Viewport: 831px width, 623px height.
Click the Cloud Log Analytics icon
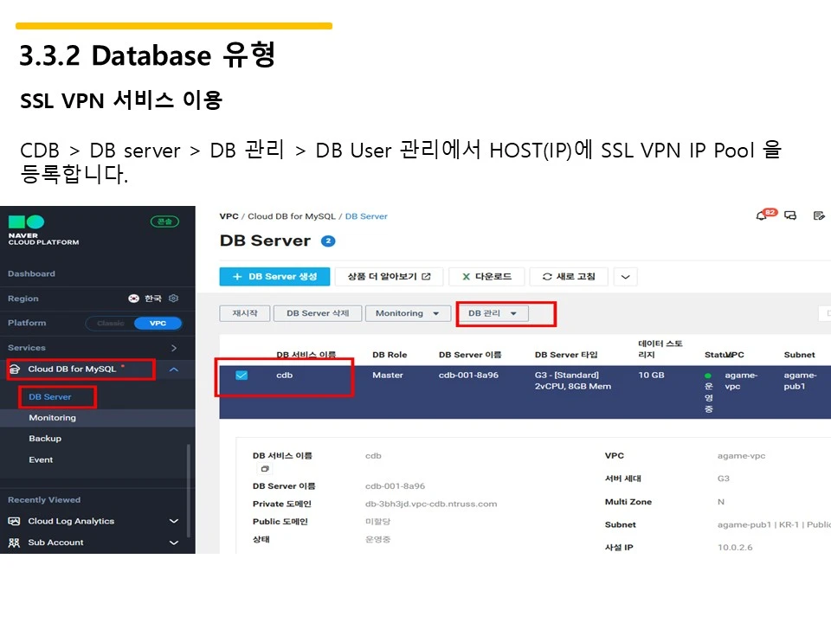click(15, 521)
